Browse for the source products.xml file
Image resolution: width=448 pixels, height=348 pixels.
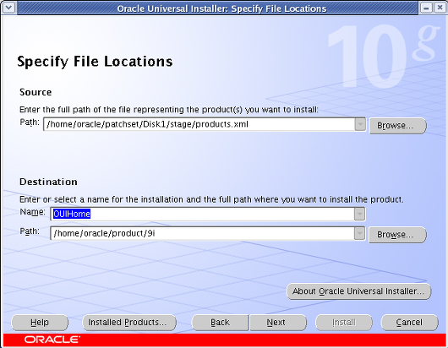(398, 126)
